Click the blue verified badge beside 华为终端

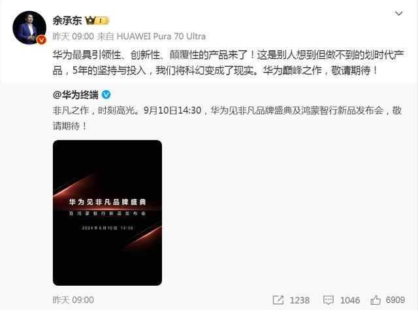click(106, 95)
